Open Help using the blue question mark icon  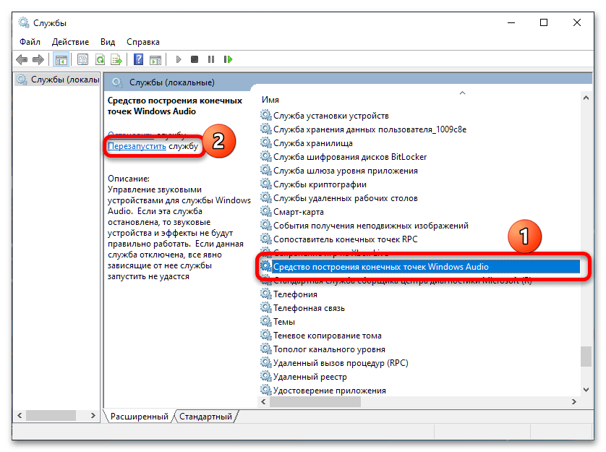[x=138, y=59]
